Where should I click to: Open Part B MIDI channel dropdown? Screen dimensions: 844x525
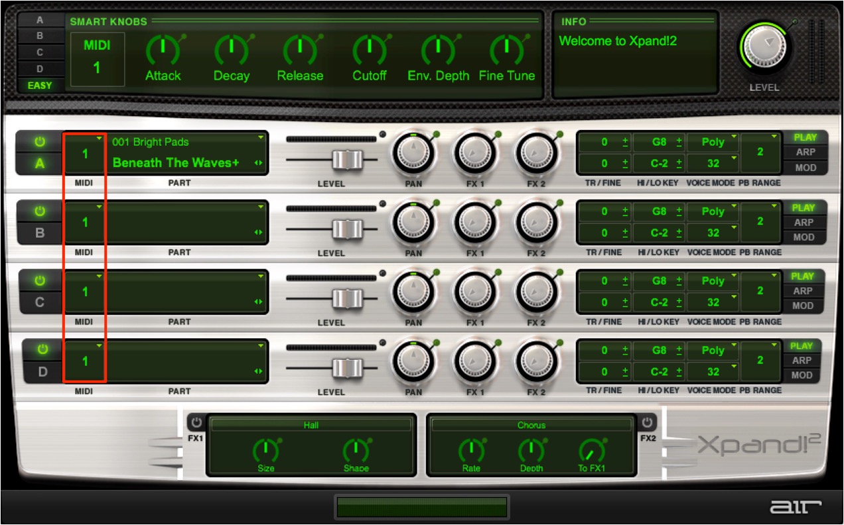[x=85, y=222]
